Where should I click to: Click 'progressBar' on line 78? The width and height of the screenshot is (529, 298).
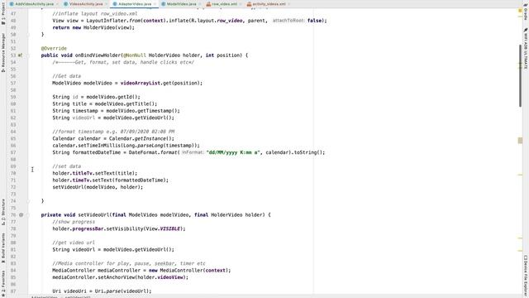pos(88,228)
